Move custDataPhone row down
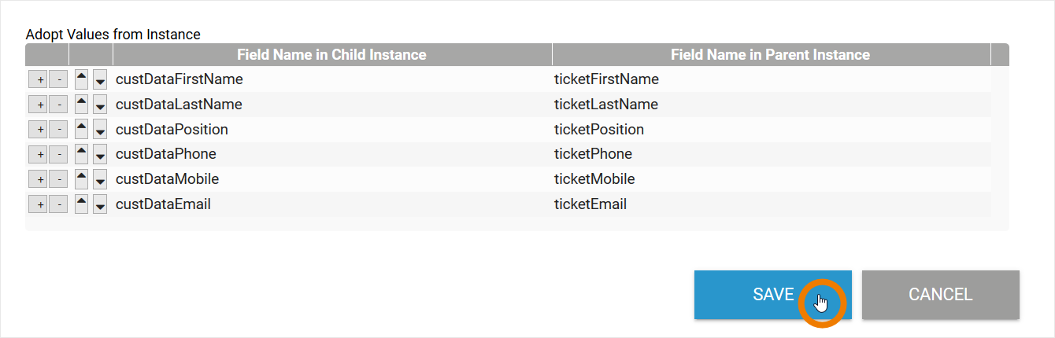 (x=100, y=155)
